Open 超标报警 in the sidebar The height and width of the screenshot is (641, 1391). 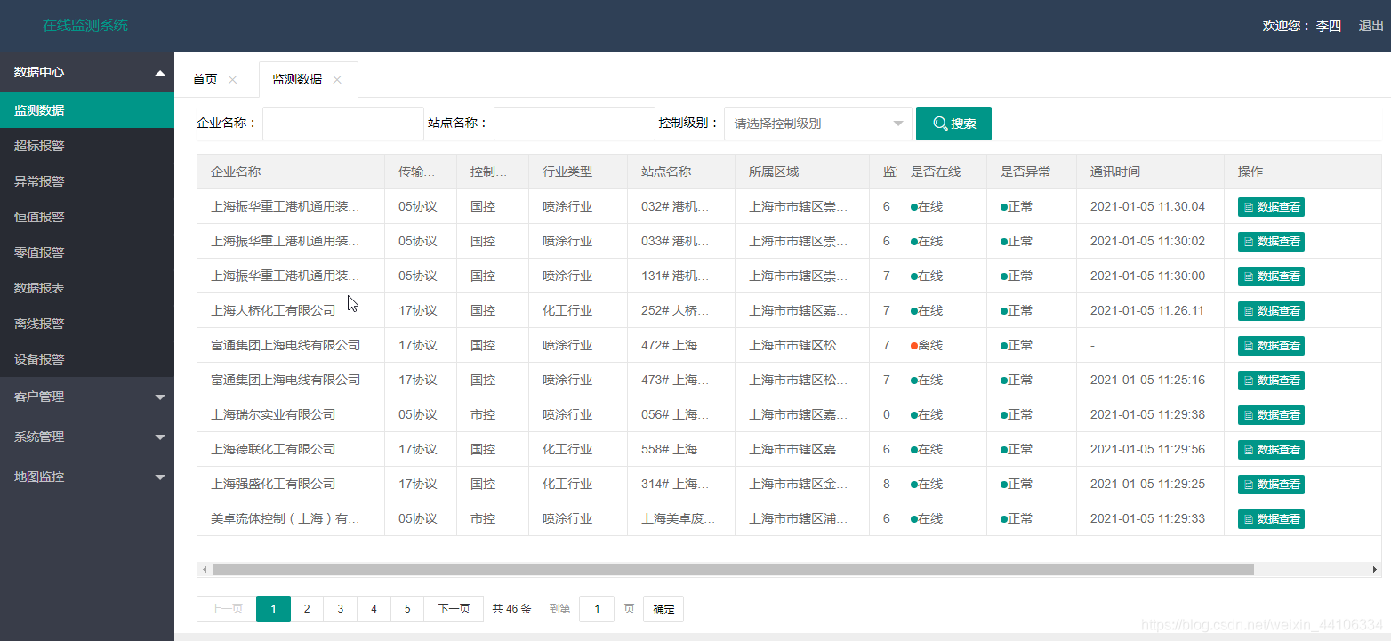tap(87, 146)
